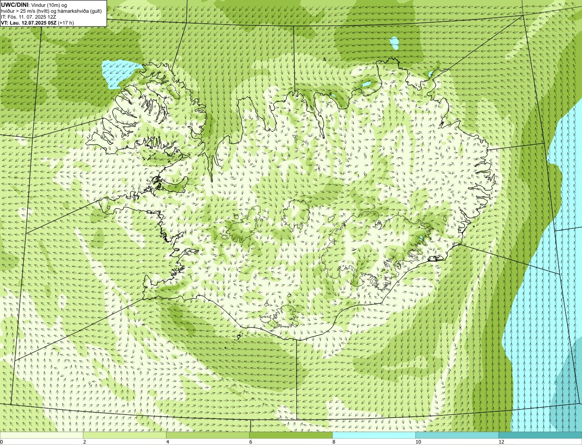The width and height of the screenshot is (582, 445).
Task: Click the legend tick label '6'
Action: click(251, 442)
